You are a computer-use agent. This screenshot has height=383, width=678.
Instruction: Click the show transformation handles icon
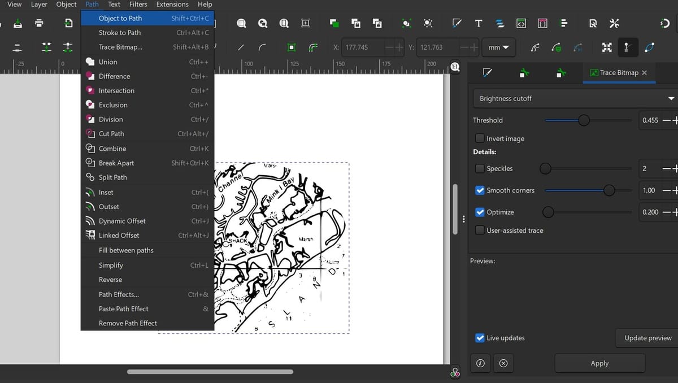(606, 47)
